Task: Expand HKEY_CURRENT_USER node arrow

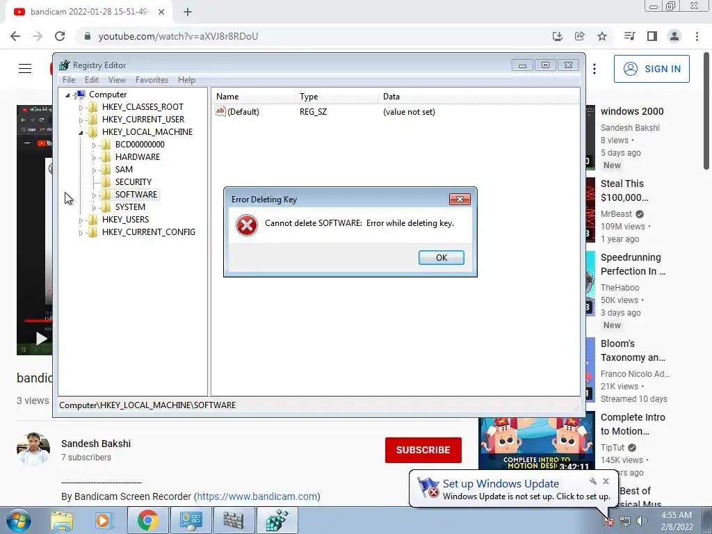Action: point(81,120)
